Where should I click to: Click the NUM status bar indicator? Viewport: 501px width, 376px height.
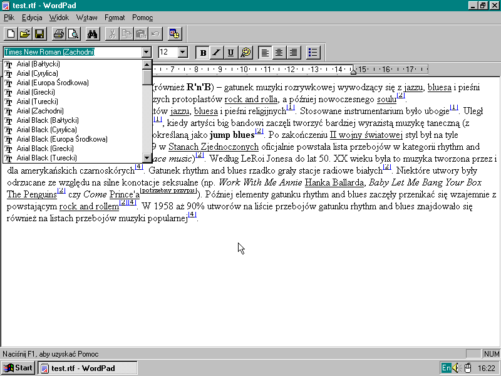491,353
